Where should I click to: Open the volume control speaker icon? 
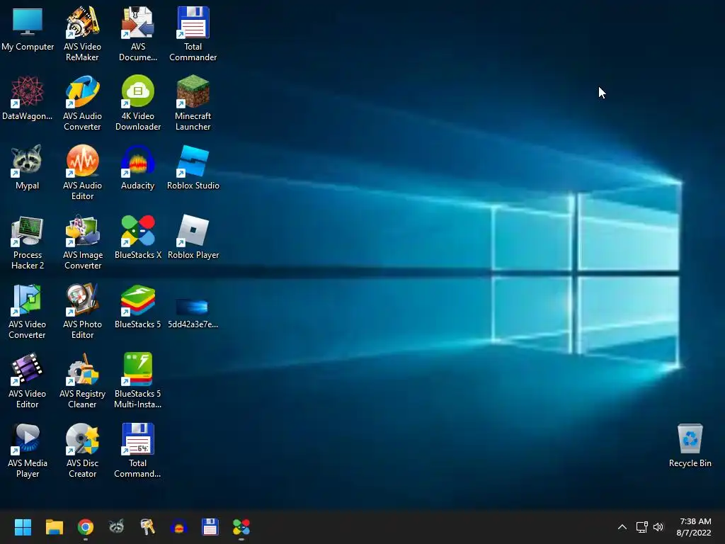pyautogui.click(x=658, y=527)
